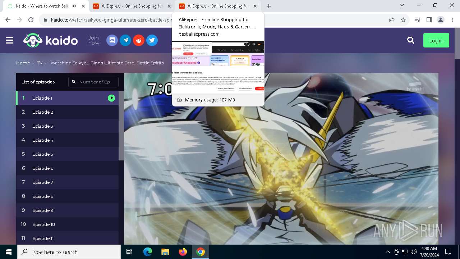Open the Windows notification center
460x259 pixels.
click(x=448, y=252)
